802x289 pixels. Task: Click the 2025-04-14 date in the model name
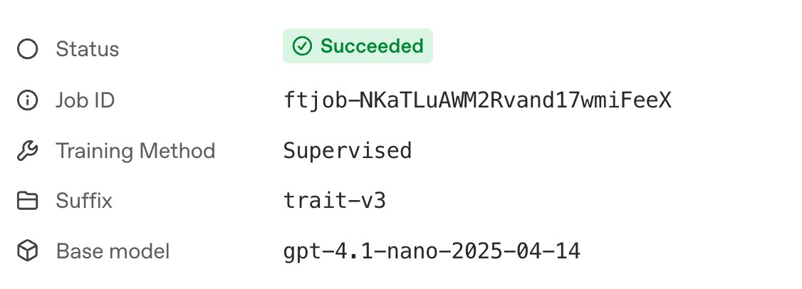pos(516,251)
